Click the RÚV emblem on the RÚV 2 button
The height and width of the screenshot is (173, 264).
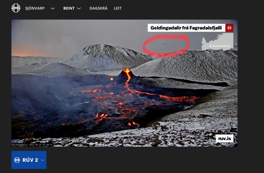click(17, 160)
